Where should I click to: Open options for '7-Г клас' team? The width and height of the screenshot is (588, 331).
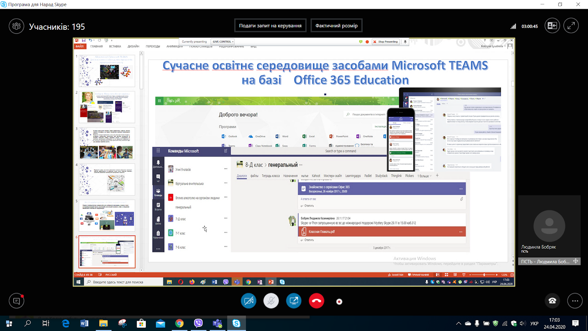(226, 233)
